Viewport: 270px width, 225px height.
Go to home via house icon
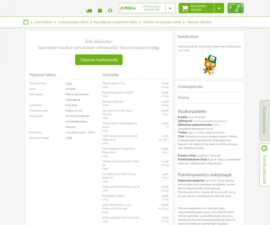tap(26, 22)
